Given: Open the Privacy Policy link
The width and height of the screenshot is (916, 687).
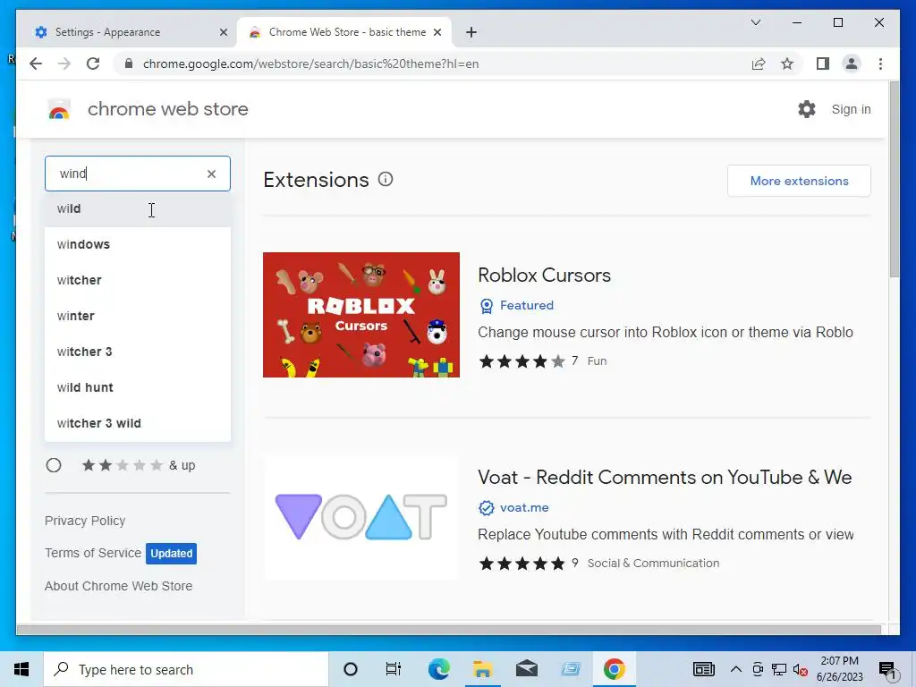Looking at the screenshot, I should pos(85,521).
